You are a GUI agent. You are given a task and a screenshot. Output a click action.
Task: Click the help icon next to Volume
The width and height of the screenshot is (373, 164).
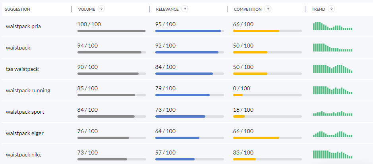click(101, 9)
